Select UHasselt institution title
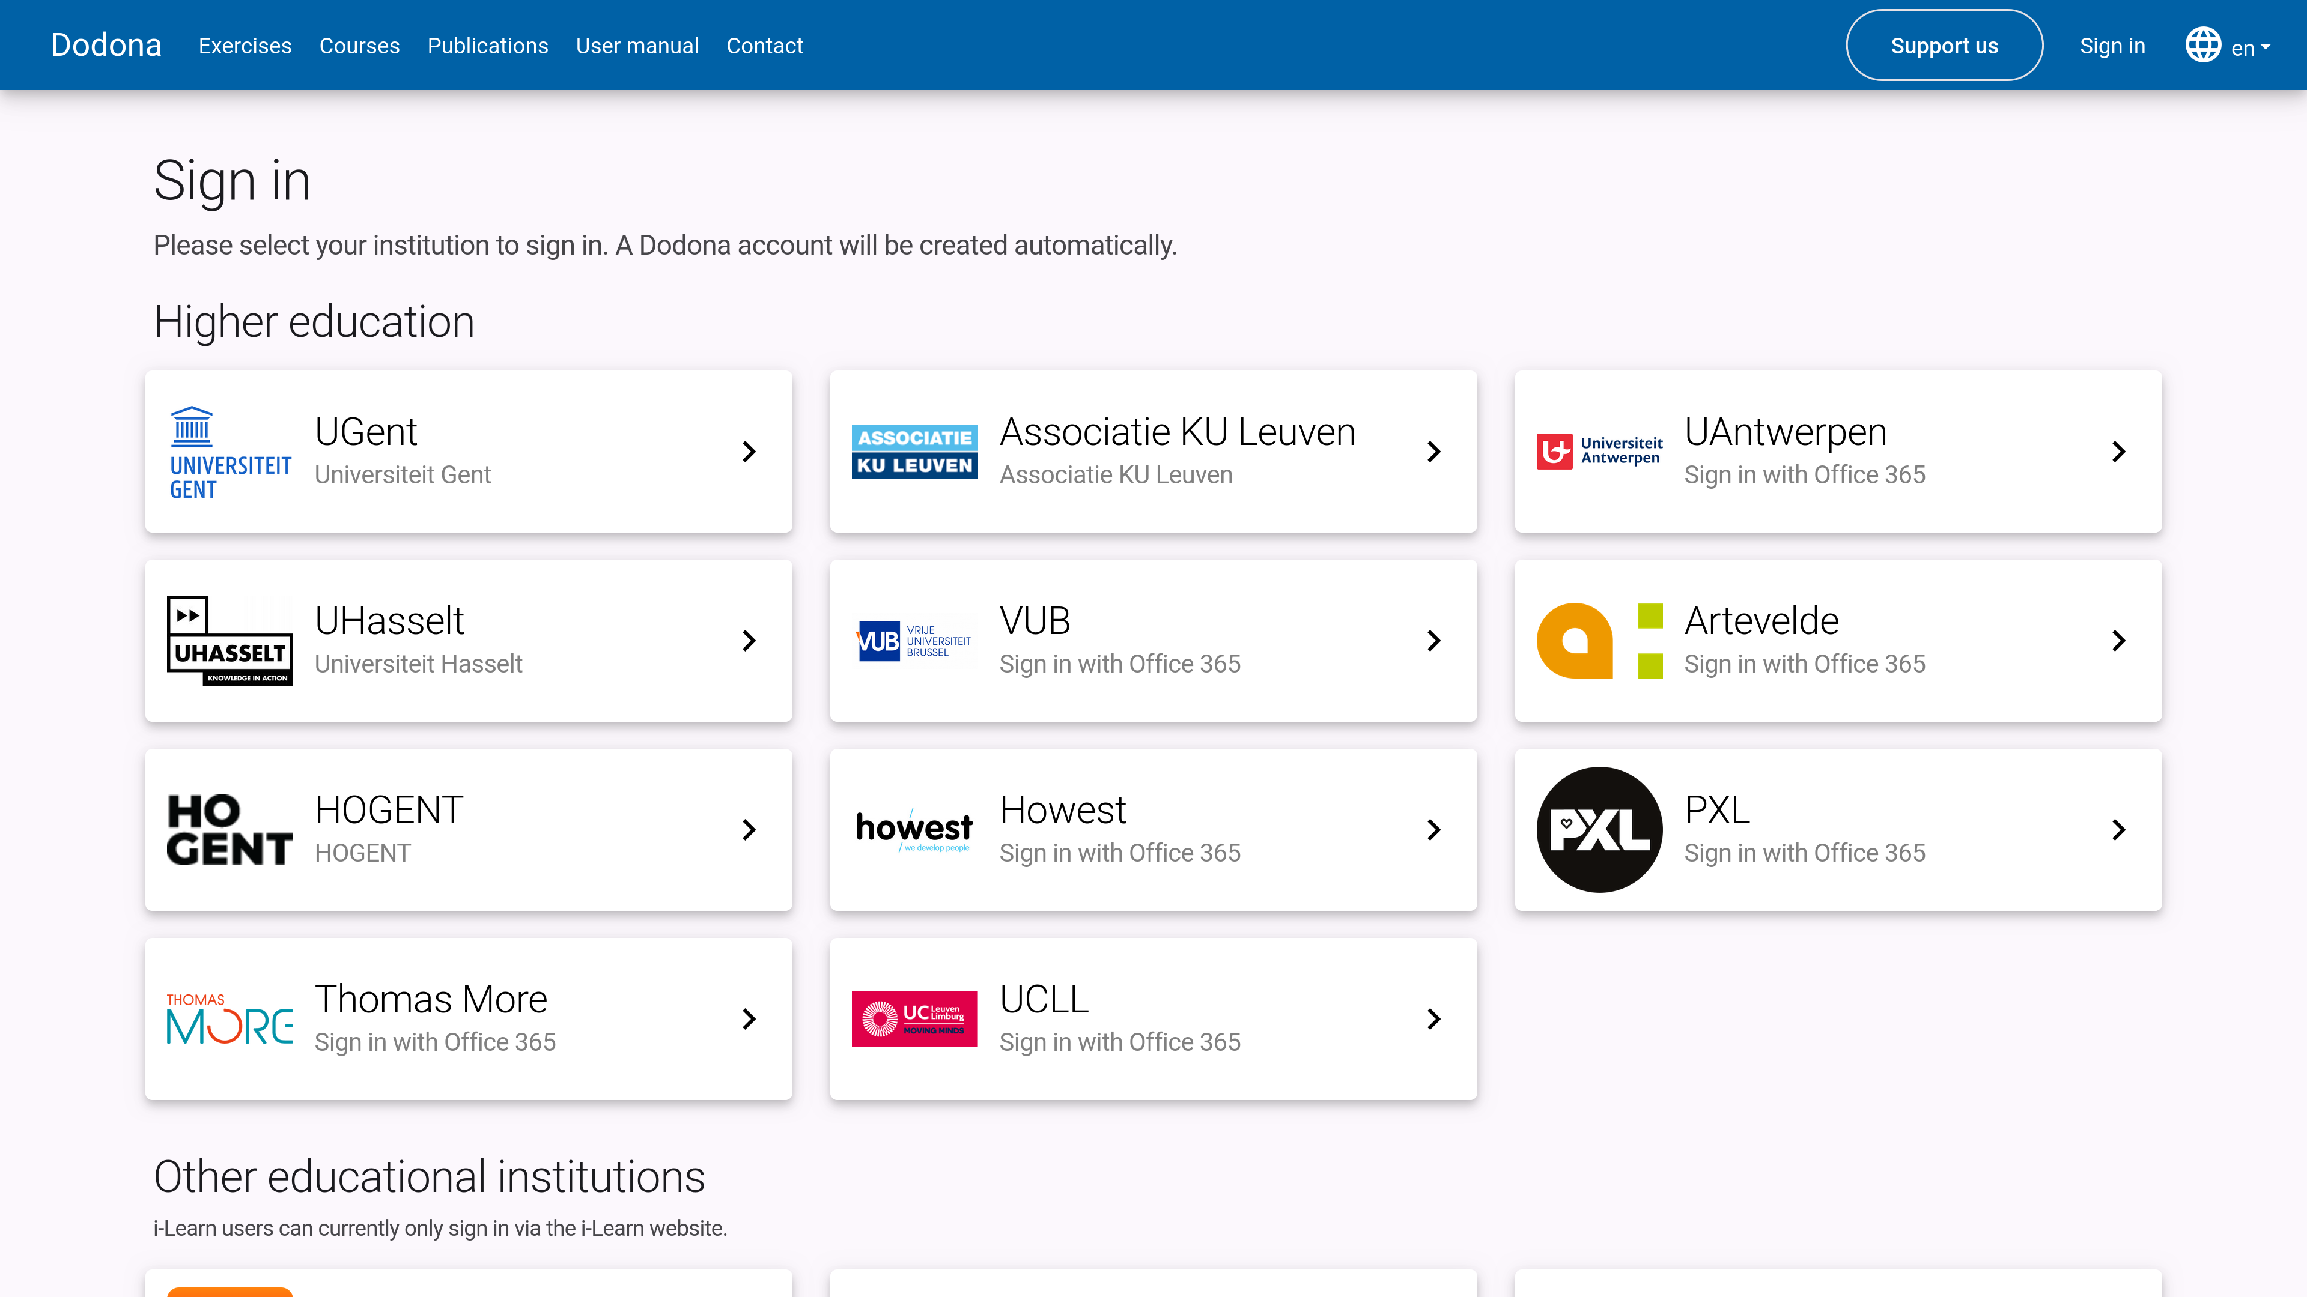This screenshot has height=1297, width=2307. 389,620
